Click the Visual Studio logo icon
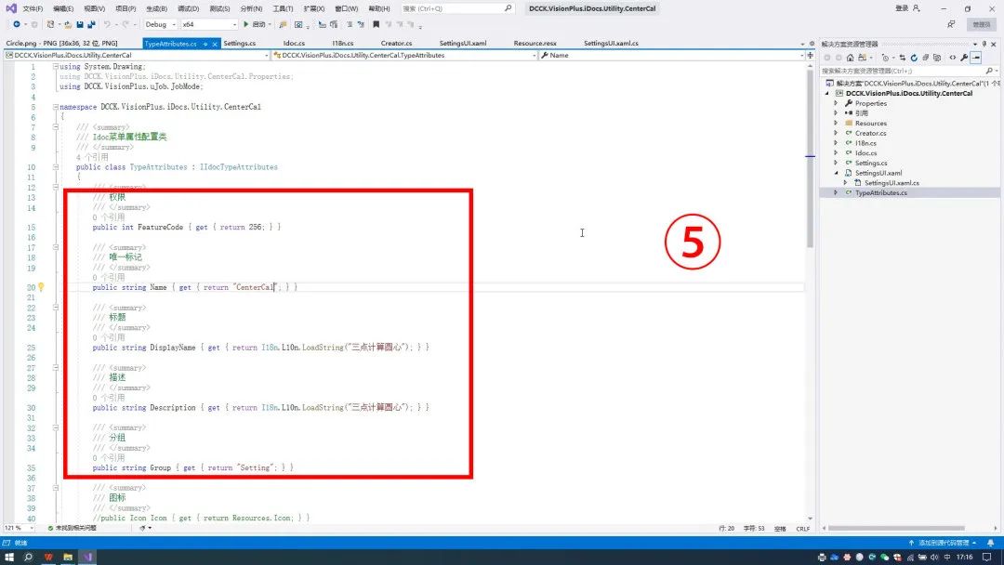The image size is (1004, 565). tap(11, 8)
